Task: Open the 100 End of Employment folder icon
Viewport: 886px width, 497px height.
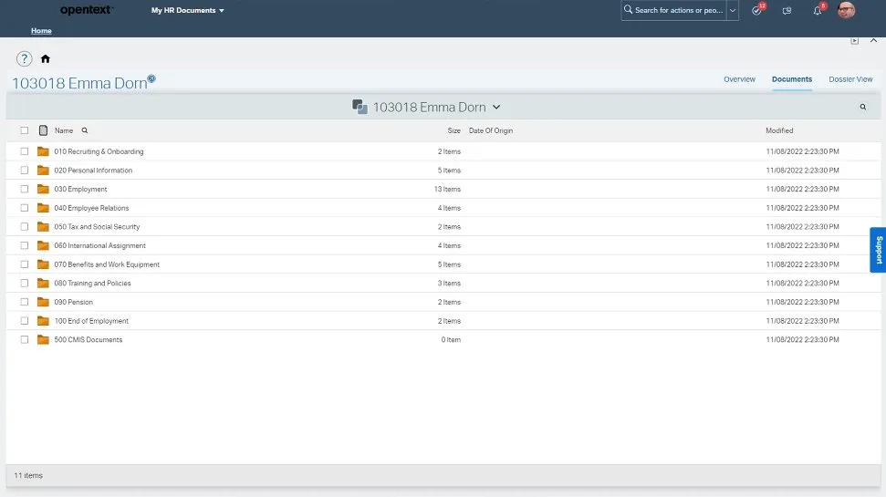Action: pyautogui.click(x=43, y=321)
